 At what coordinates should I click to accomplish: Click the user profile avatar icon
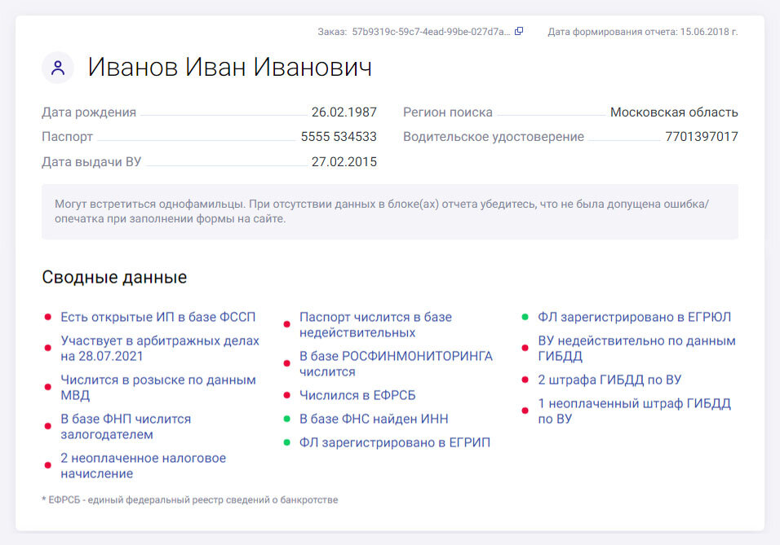[58, 68]
